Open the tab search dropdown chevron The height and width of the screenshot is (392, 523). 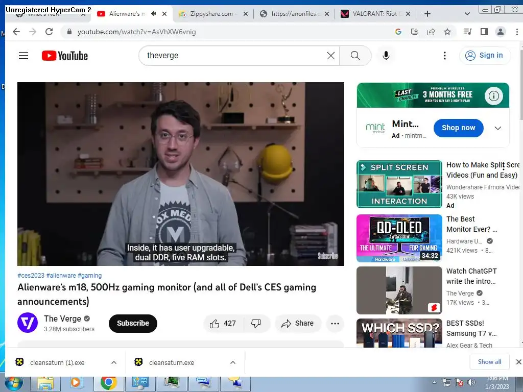point(467,14)
